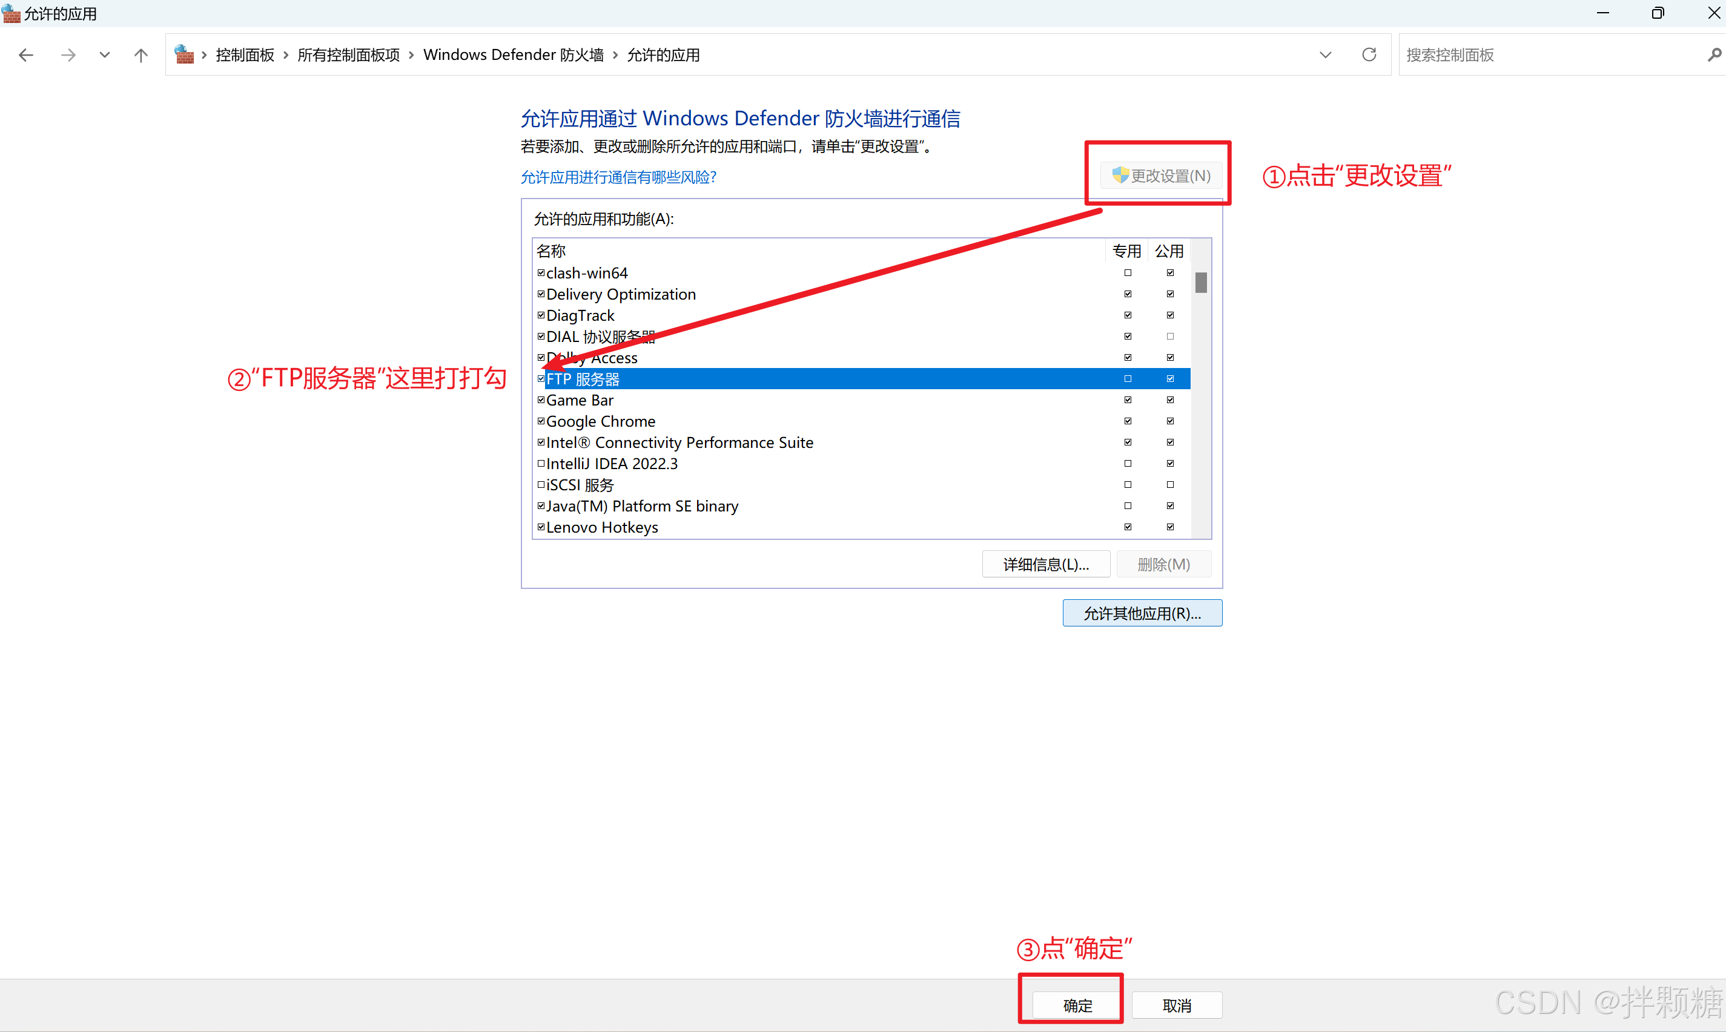
Task: Click the firewall icon in address bar
Action: pos(184,54)
